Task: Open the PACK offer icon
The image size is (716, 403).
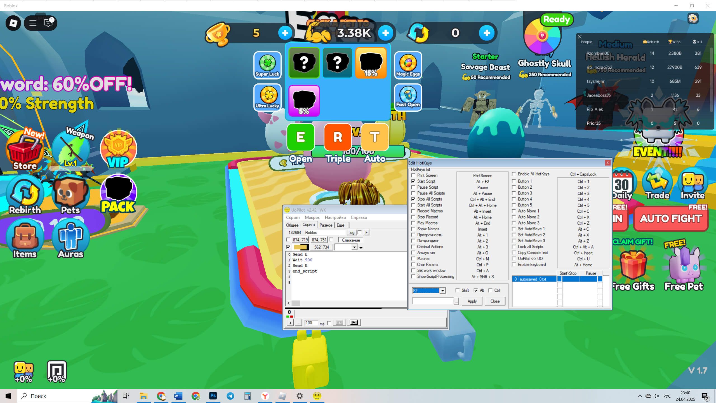Action: click(118, 194)
